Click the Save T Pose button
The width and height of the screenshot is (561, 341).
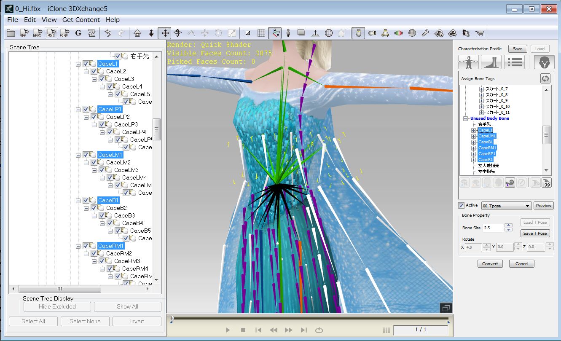pos(535,233)
